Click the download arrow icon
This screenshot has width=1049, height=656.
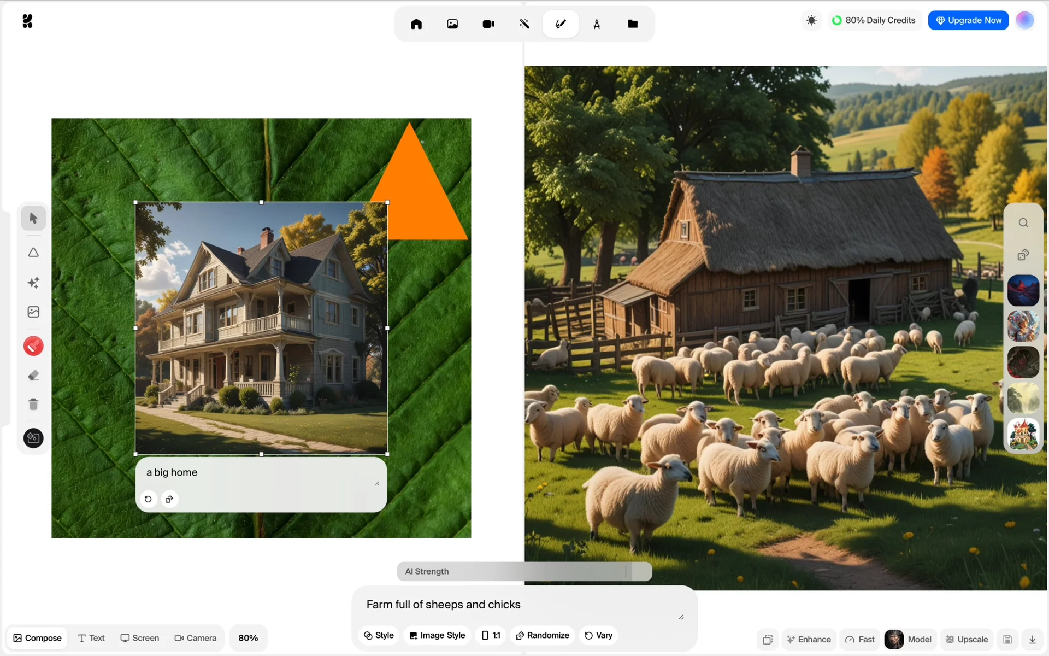pos(1032,639)
